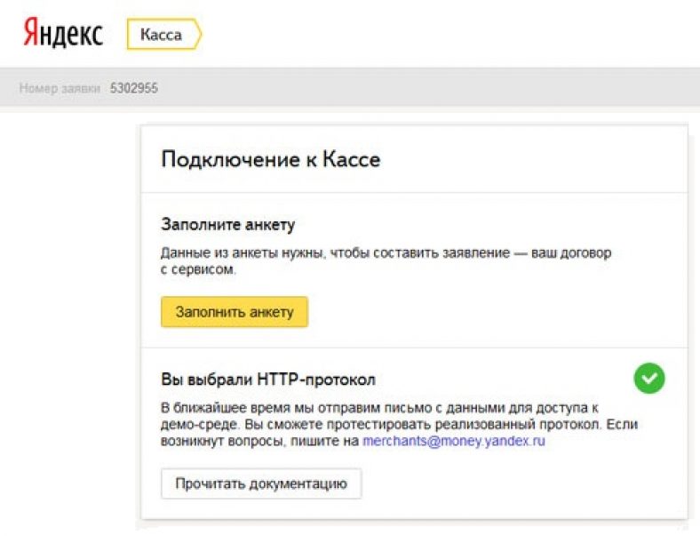Click the text starting Данные из анкеты нужны
This screenshot has width=700, height=536.
pyautogui.click(x=386, y=260)
